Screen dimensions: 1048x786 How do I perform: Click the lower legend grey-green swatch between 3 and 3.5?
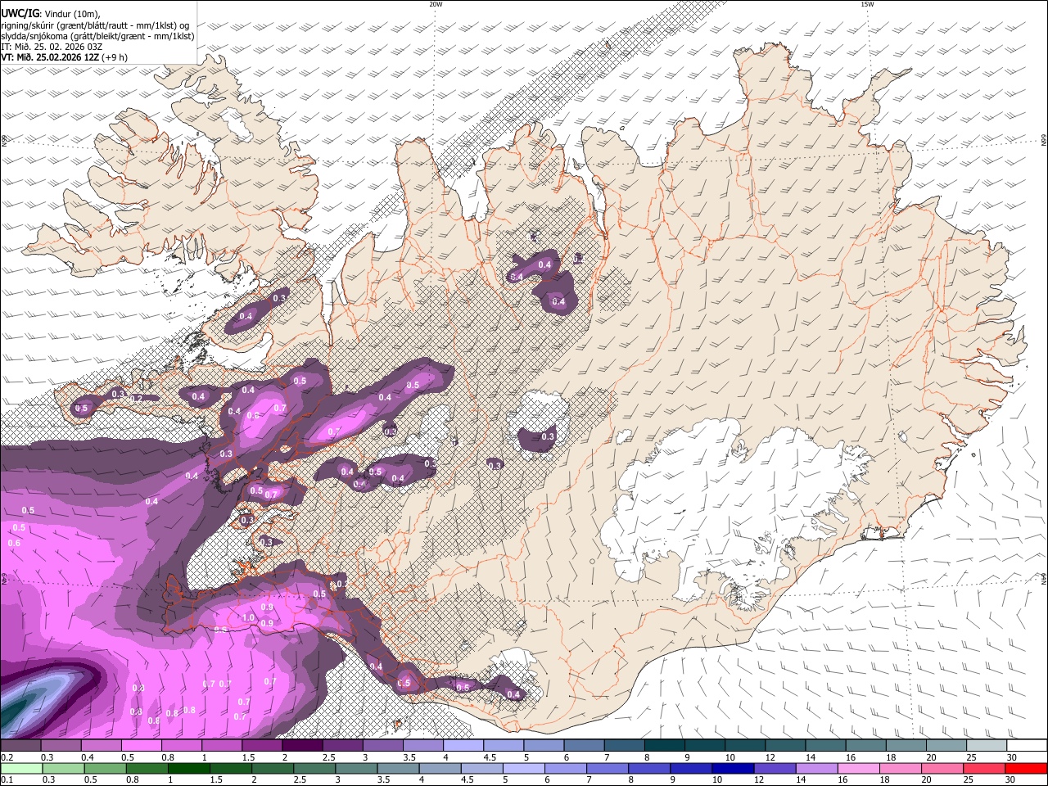(x=356, y=768)
